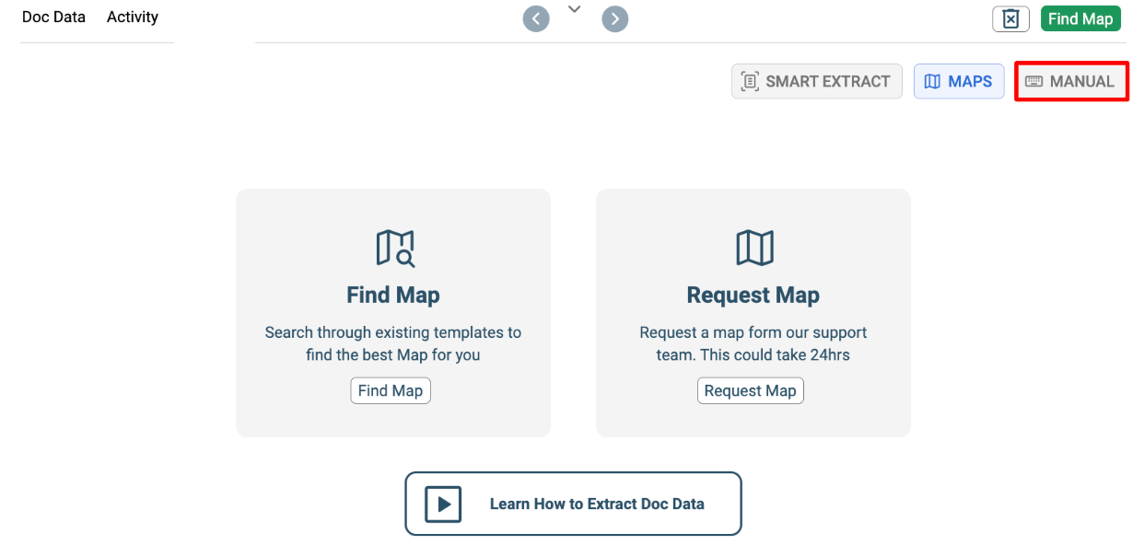Go to the previous document arrow
1144x545 pixels.
(536, 18)
